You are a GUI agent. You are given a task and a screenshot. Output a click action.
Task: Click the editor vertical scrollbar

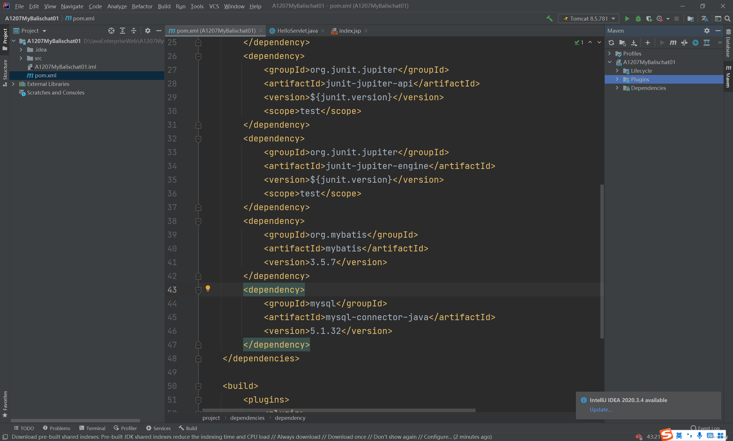[602, 261]
